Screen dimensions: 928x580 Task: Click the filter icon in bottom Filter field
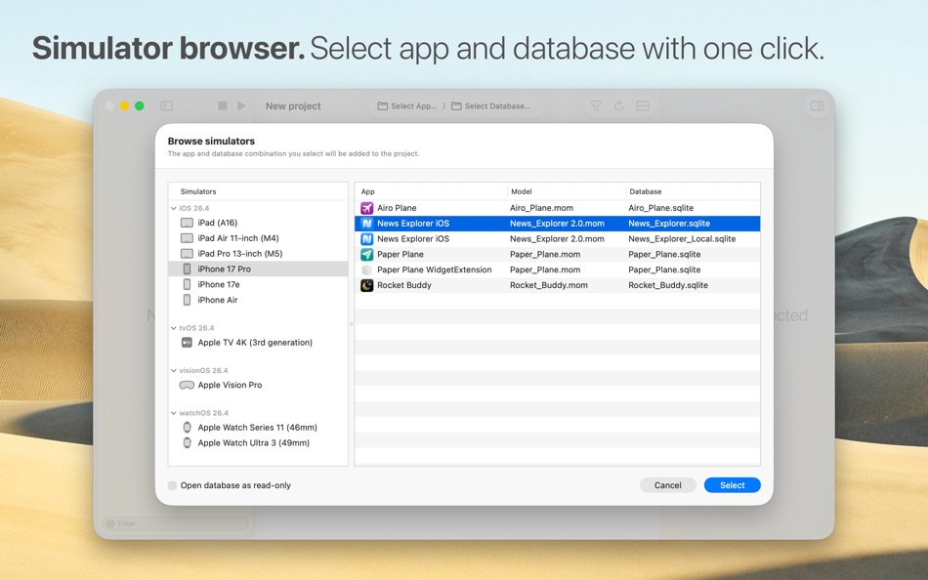point(110,523)
